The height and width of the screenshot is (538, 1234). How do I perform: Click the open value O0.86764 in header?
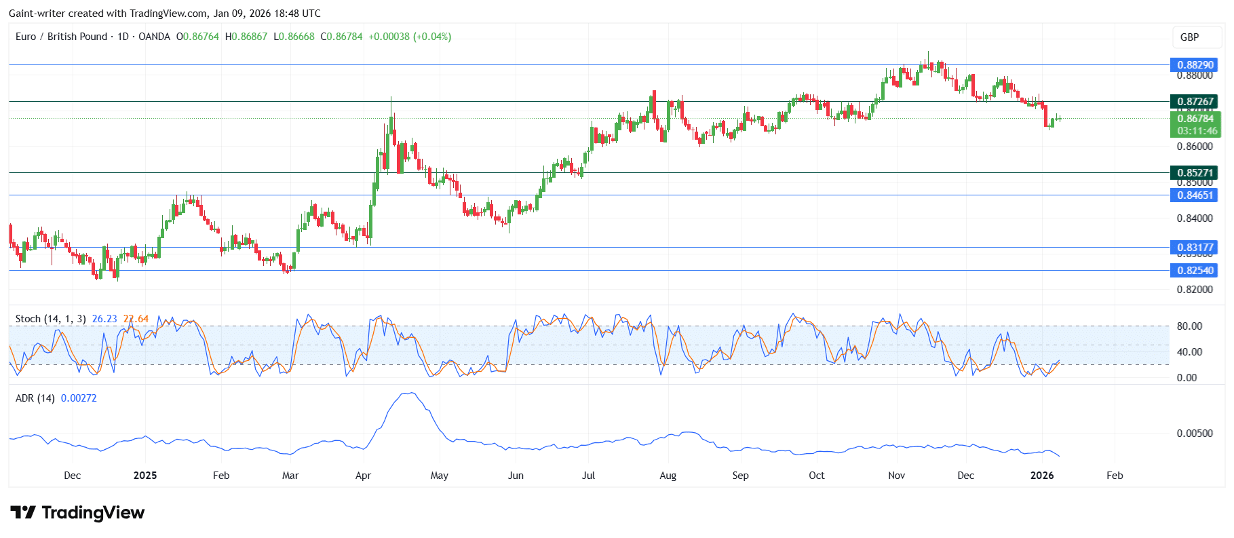197,37
